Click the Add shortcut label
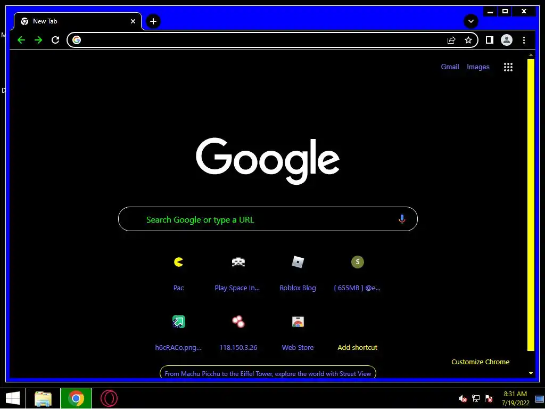This screenshot has width=545, height=409. [x=357, y=347]
